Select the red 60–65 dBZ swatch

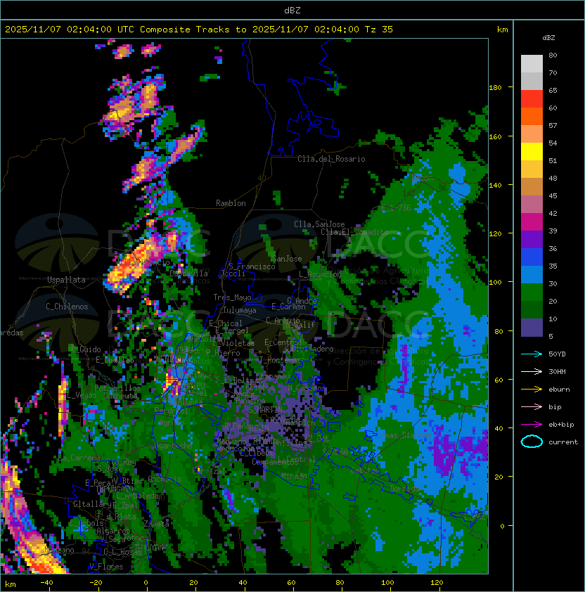pos(532,99)
